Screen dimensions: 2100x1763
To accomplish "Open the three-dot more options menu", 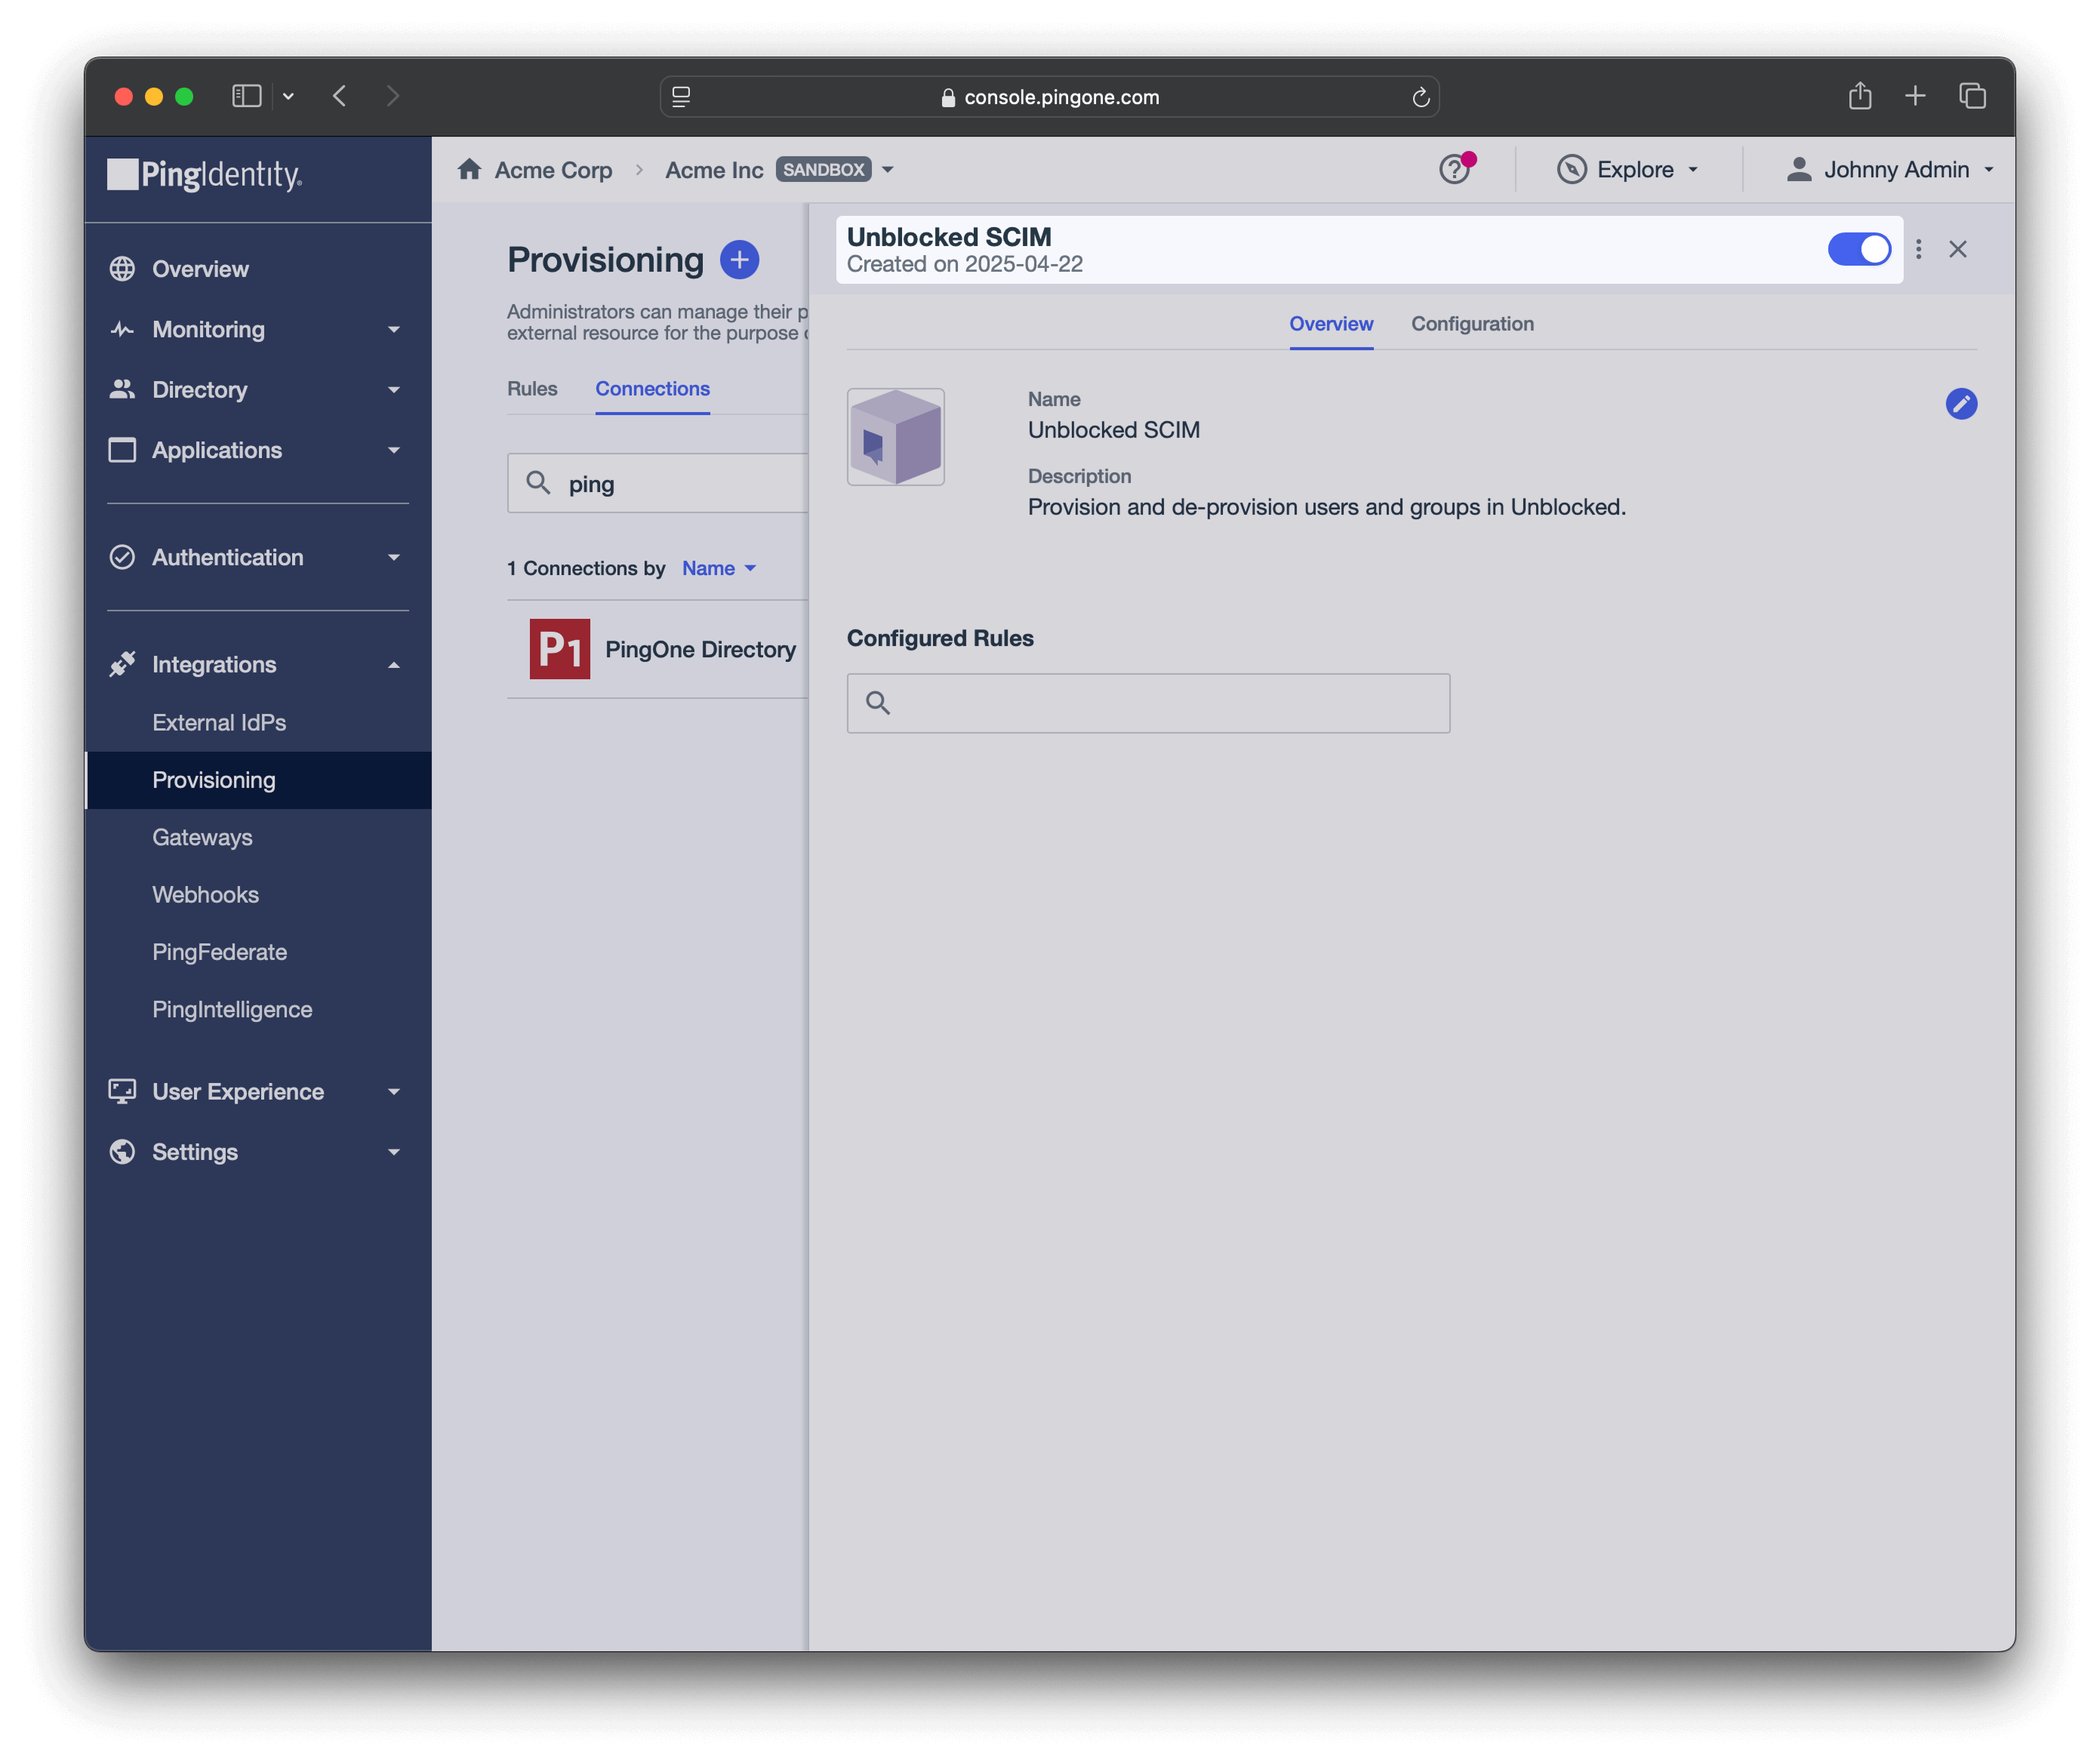I will (x=1917, y=249).
